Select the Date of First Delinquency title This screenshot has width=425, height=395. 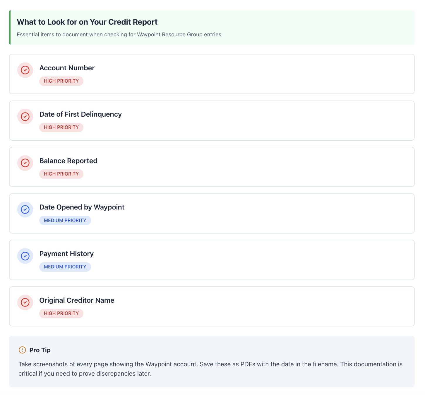tap(80, 114)
